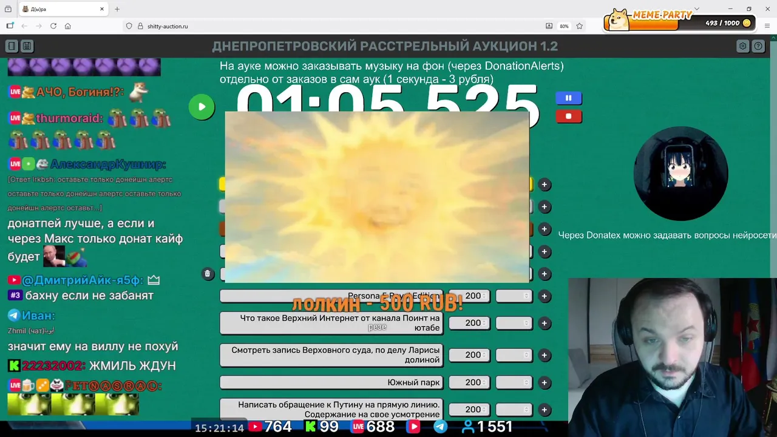Bookmark this page with star icon
This screenshot has height=437, width=777.
580,26
